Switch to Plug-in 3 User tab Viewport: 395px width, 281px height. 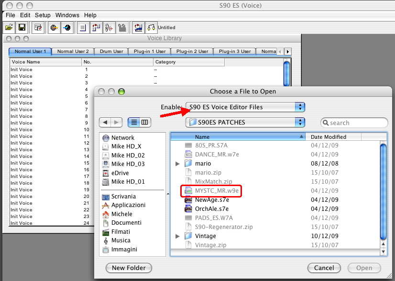pyautogui.click(x=235, y=52)
